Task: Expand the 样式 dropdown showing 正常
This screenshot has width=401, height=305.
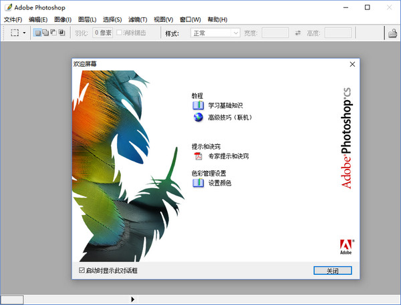Action: [x=216, y=33]
